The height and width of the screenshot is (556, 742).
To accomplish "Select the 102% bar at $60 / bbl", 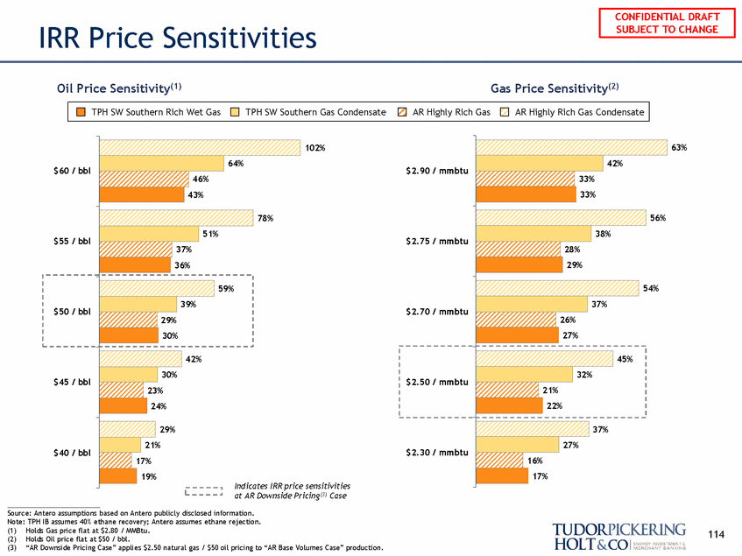I will tap(200, 147).
